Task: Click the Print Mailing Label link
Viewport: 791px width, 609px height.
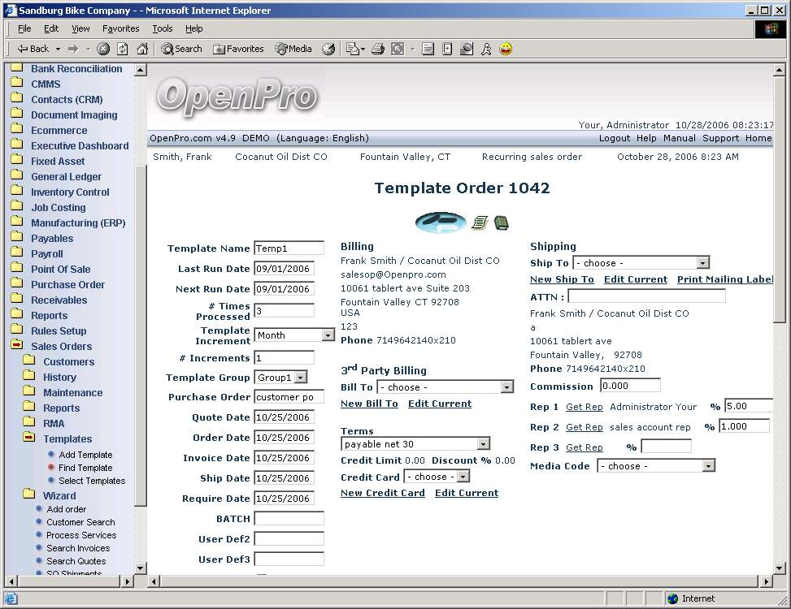Action: tap(724, 279)
